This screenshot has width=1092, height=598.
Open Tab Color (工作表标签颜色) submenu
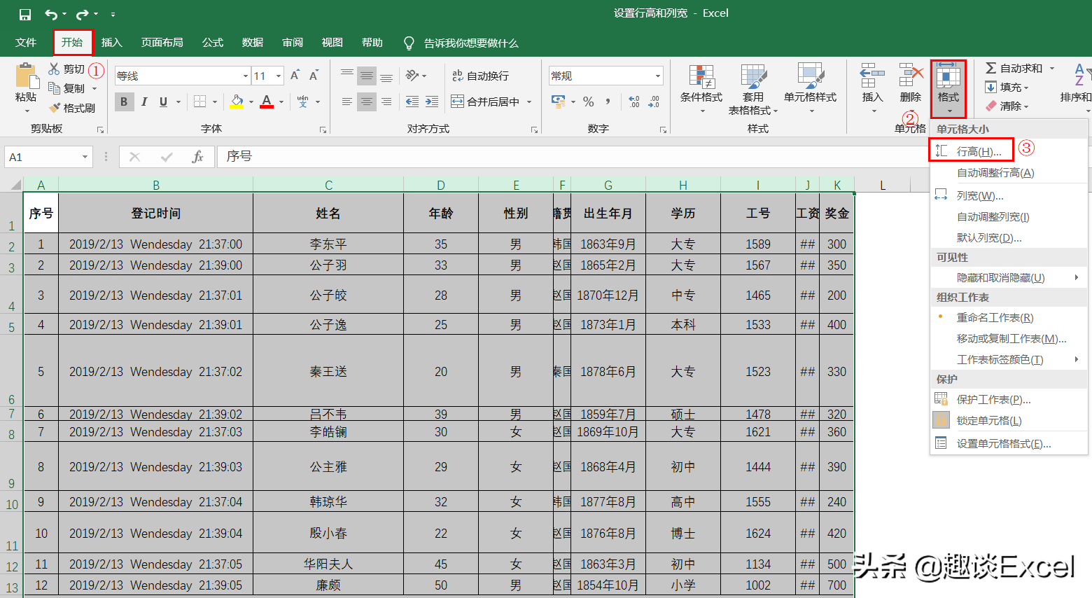tap(1009, 360)
